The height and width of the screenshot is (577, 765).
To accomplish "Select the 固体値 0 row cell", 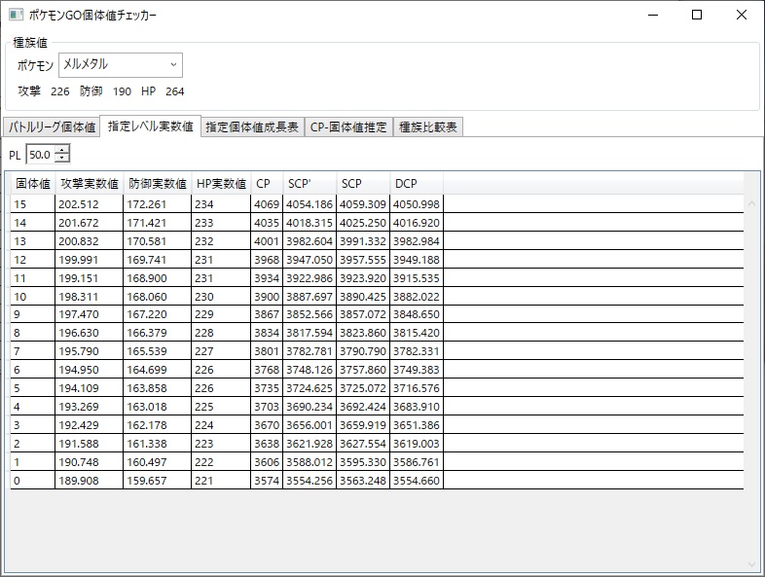I will pos(33,481).
